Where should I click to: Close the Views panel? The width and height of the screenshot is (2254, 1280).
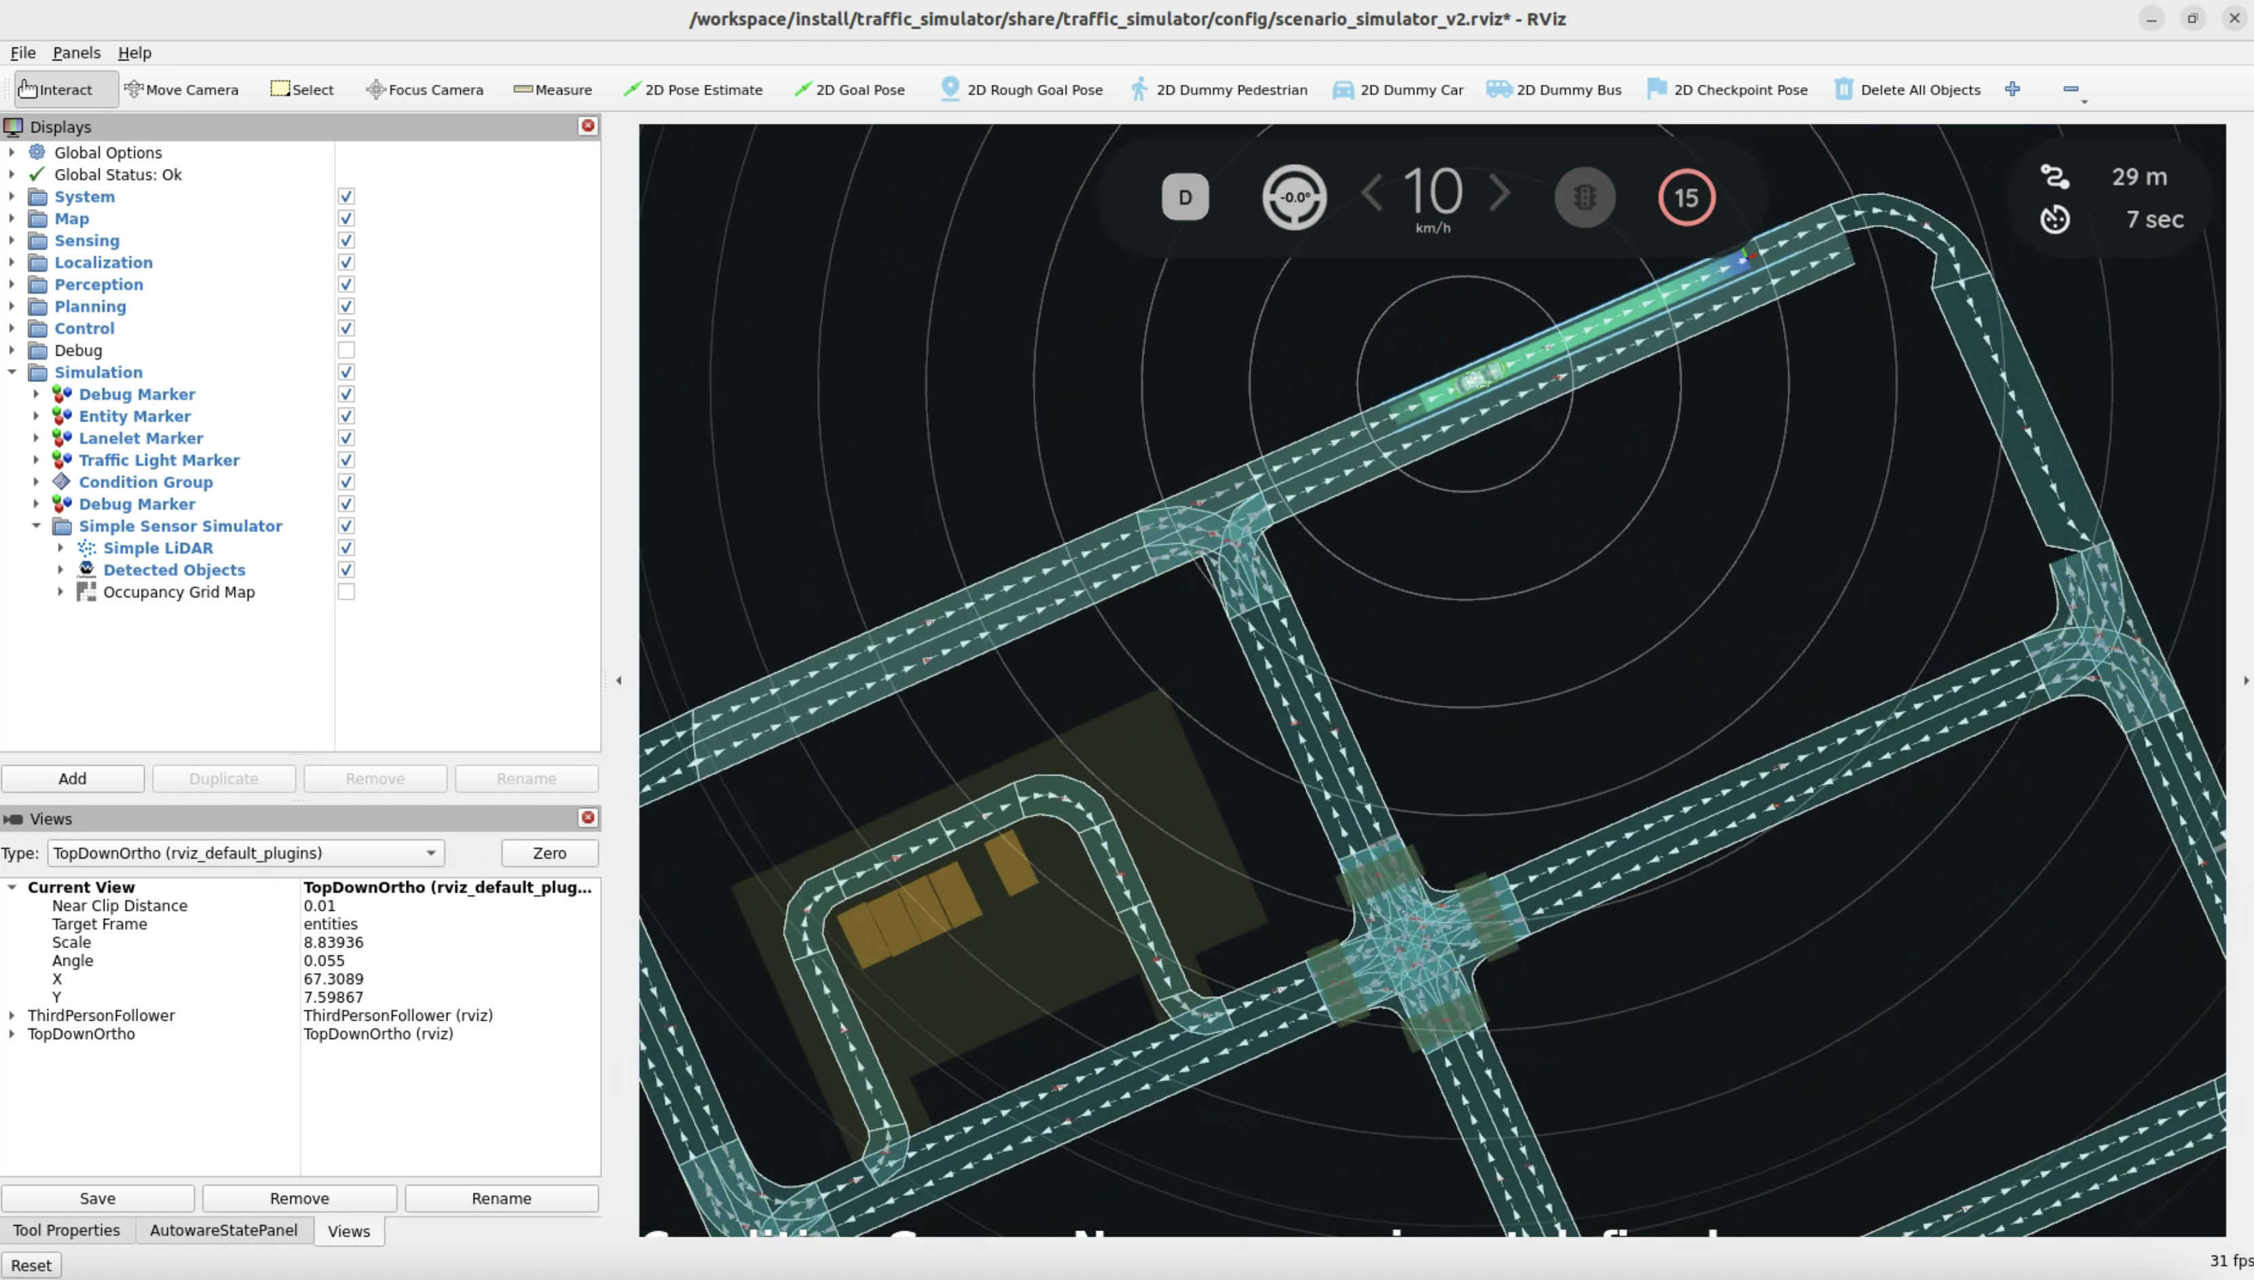click(587, 818)
